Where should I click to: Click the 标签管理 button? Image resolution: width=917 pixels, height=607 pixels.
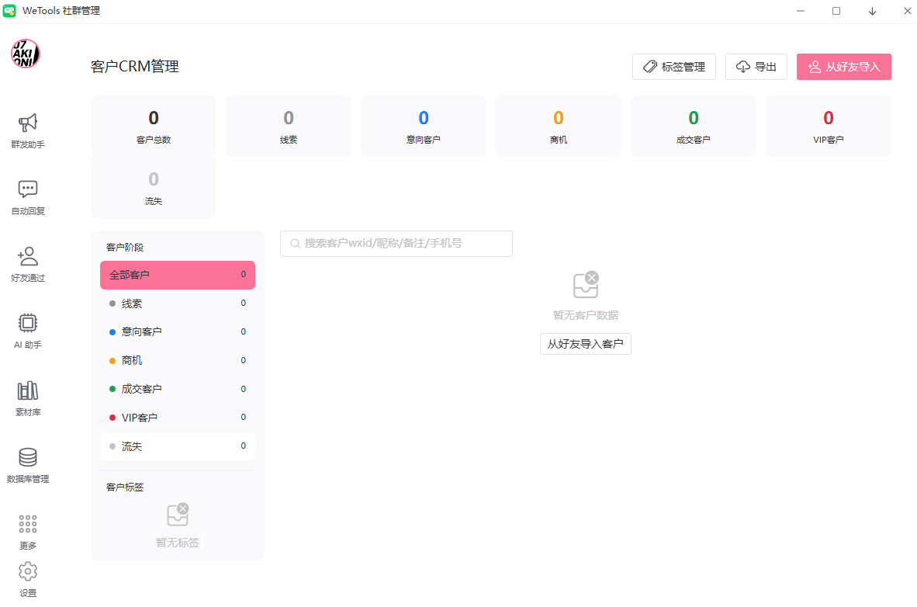[673, 67]
